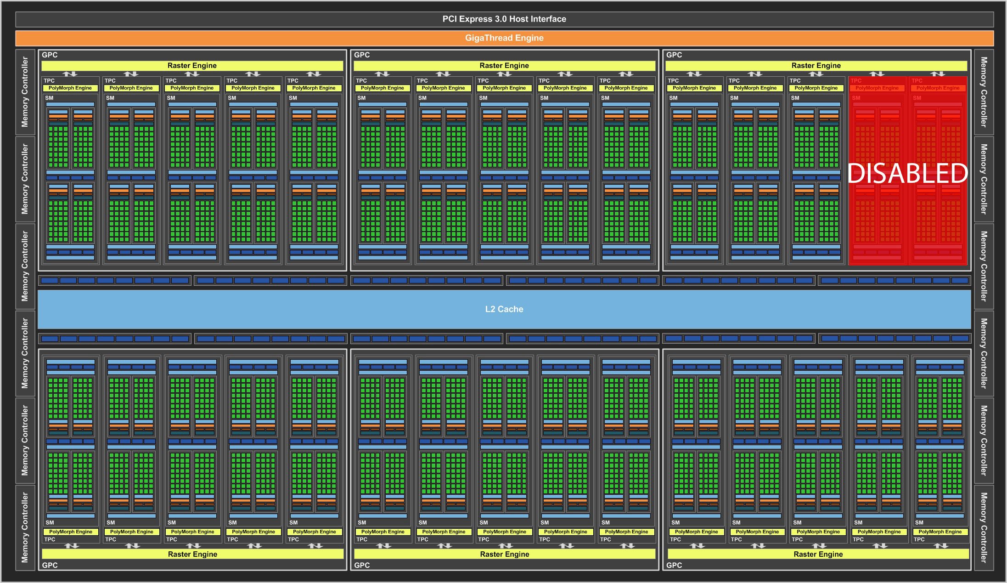The height and width of the screenshot is (583, 1007).
Task: Click GPC label of the top-middle cluster
Action: pyautogui.click(x=362, y=55)
